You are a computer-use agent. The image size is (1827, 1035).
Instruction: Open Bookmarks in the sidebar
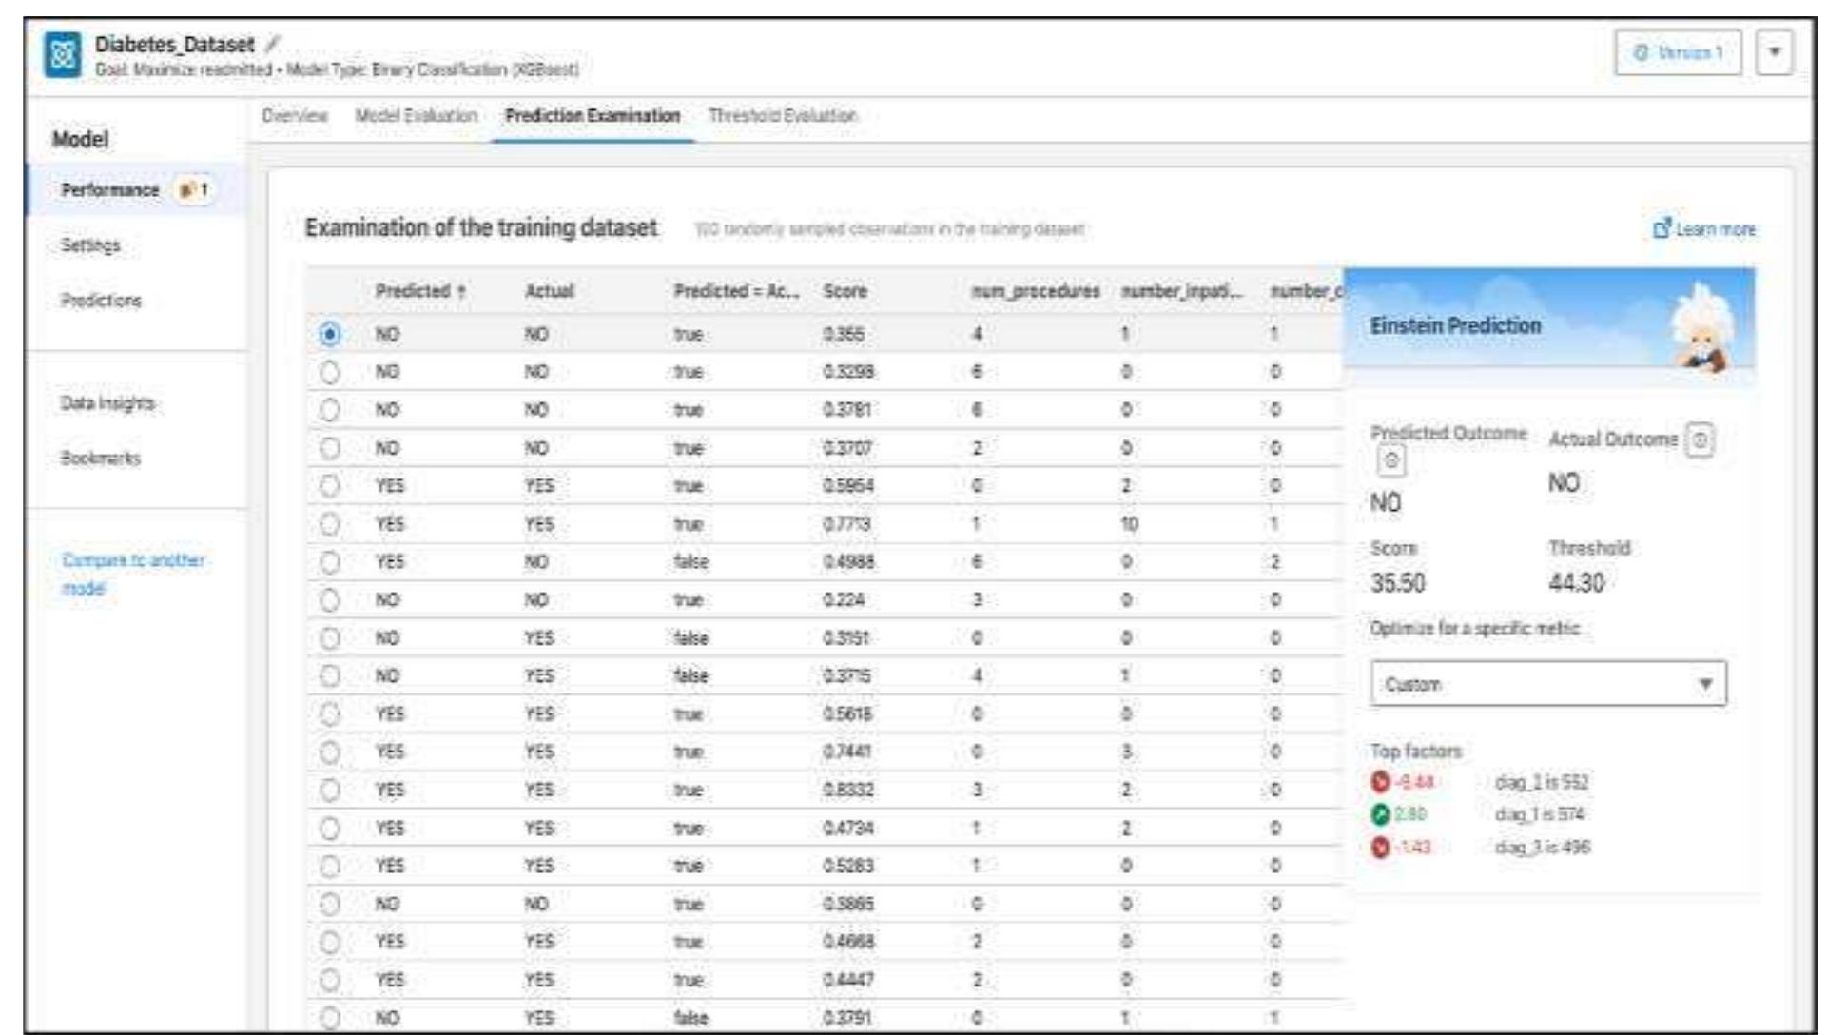coord(100,459)
